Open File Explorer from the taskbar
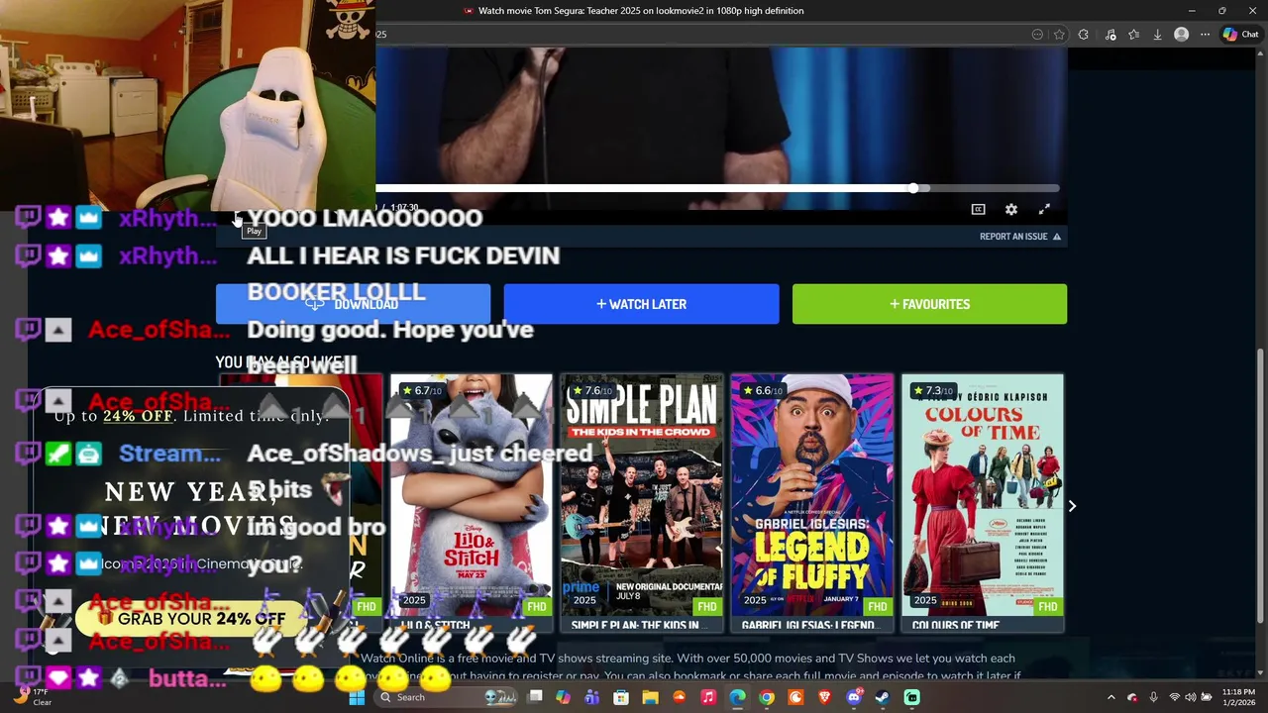 point(651,697)
